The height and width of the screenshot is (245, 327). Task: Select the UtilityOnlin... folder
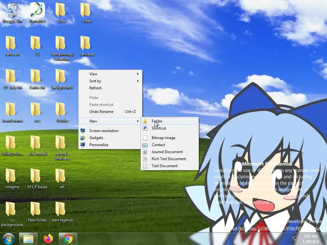tap(12, 145)
